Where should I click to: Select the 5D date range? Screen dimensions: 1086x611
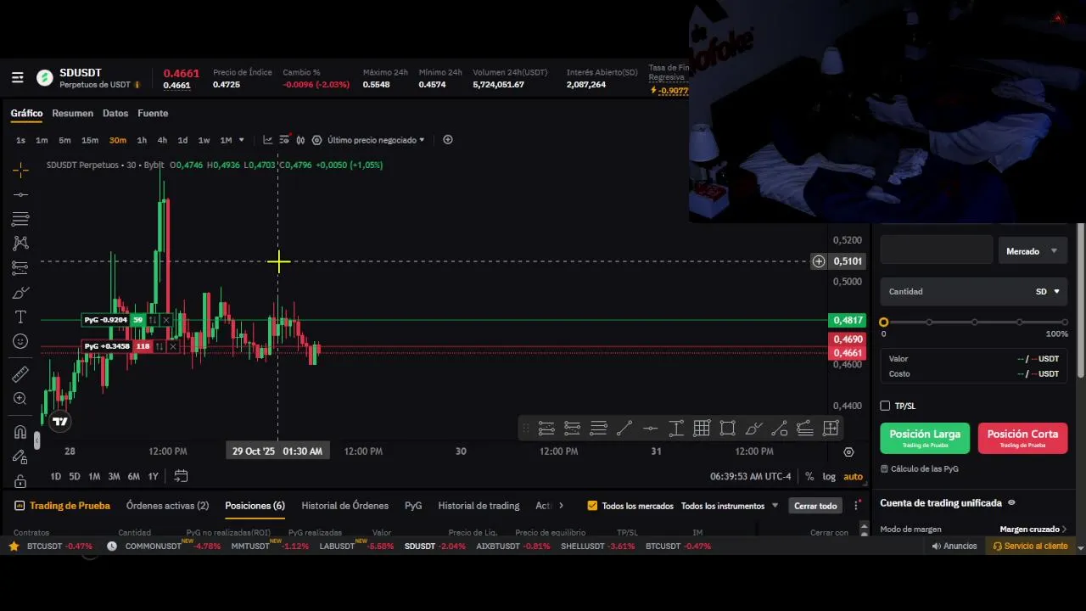(x=75, y=477)
